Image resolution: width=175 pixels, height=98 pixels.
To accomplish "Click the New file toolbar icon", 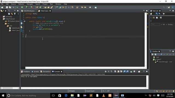I will (x=2, y=7).
